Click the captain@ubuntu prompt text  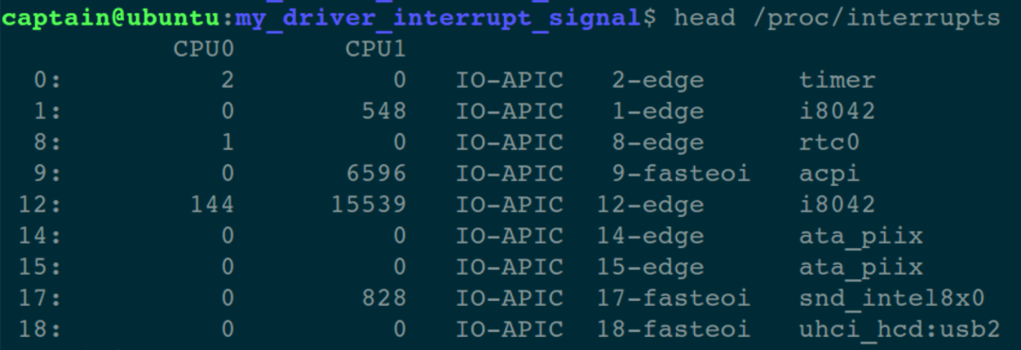(112, 18)
